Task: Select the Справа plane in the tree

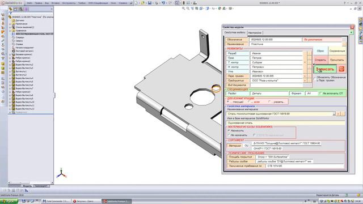Action: (19, 44)
